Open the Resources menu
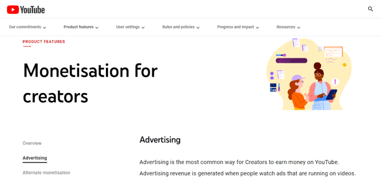382x181 pixels. coord(288,27)
